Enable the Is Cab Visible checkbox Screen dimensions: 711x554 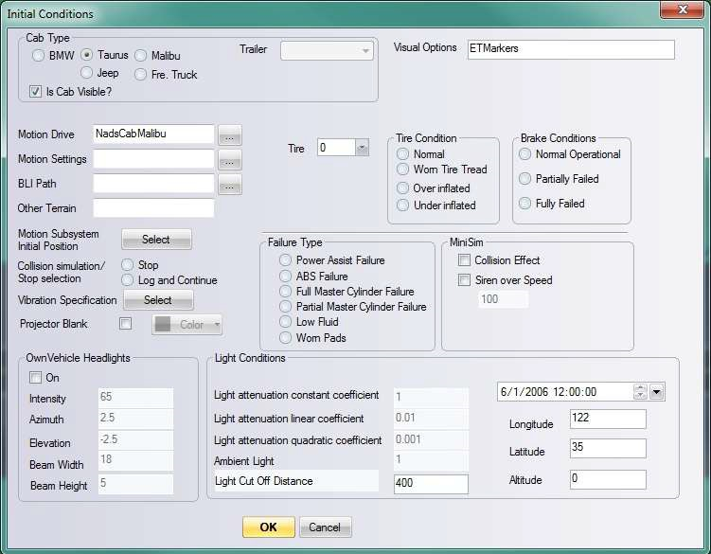37,91
